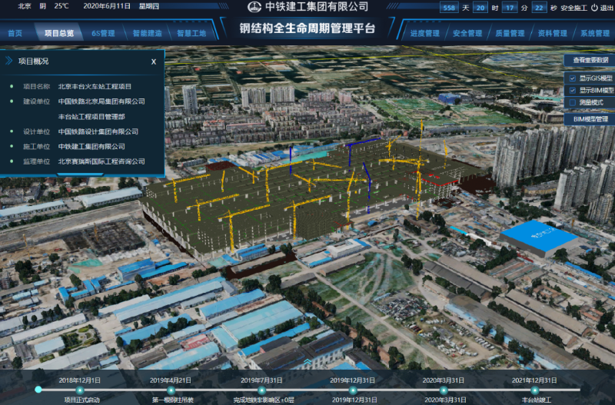Select the 2019年4月21日 timeline marker
Screen dimensions: 615x405
click(171, 390)
